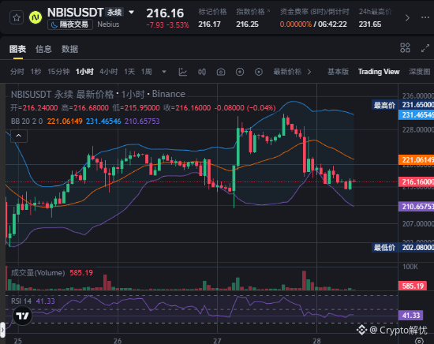This screenshot has width=434, height=344.
Task: Click the 最低价 202.08 price label
Action: click(403, 248)
